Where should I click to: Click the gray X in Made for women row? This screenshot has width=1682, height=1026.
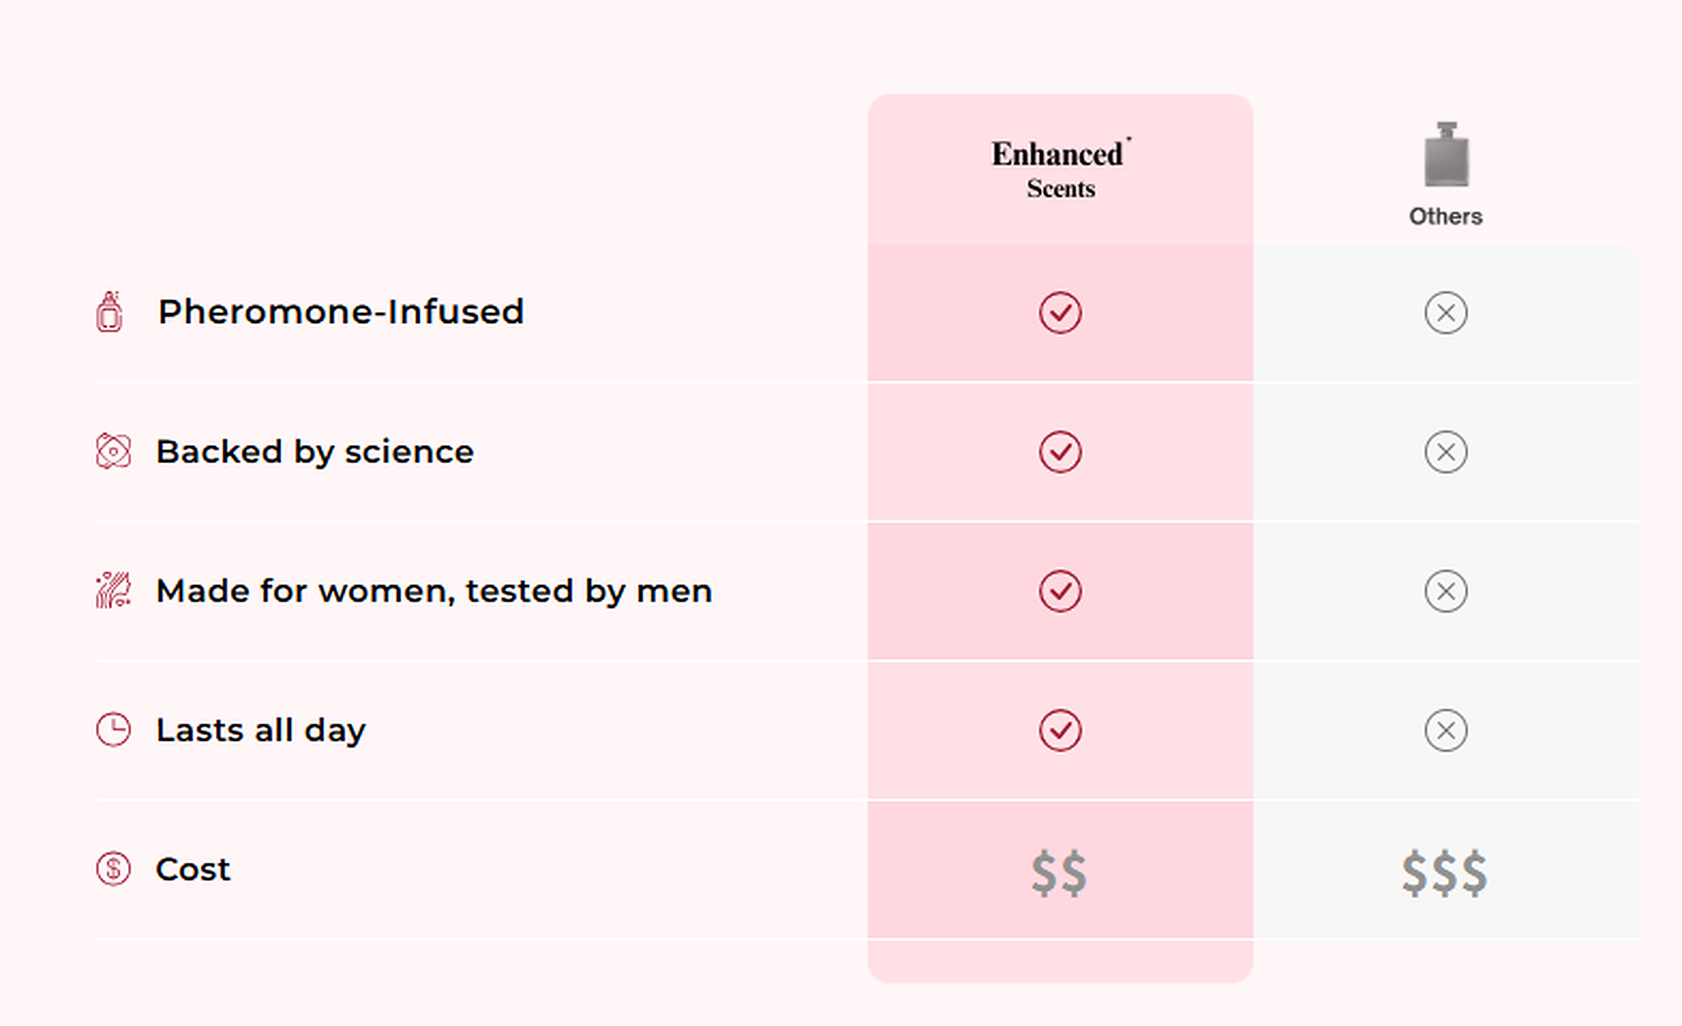[x=1445, y=592]
